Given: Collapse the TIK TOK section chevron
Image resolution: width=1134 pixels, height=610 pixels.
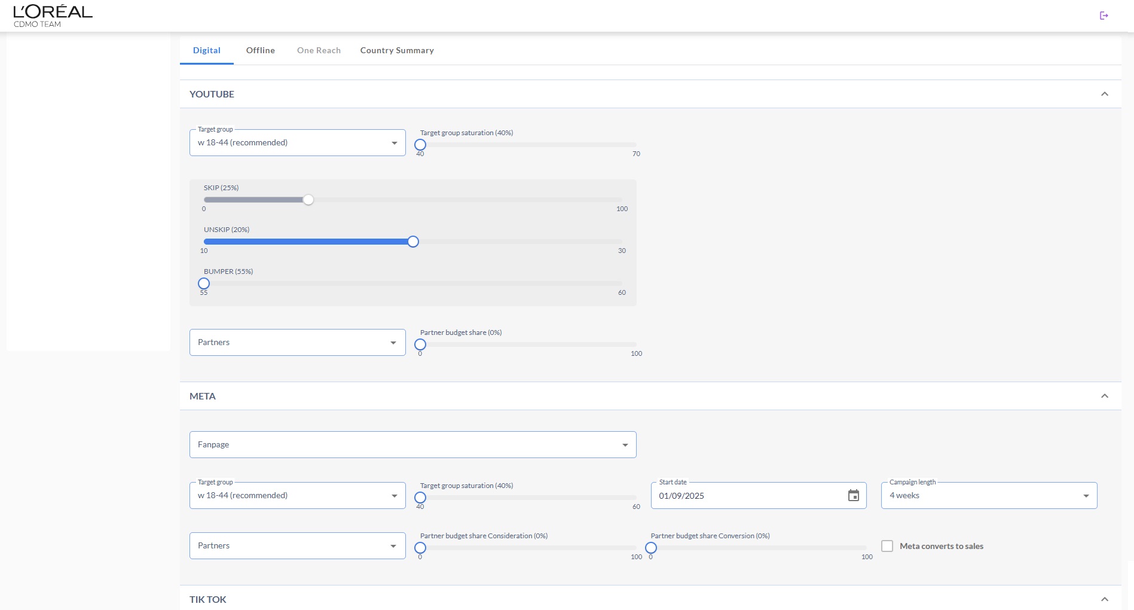Looking at the screenshot, I should [1104, 599].
